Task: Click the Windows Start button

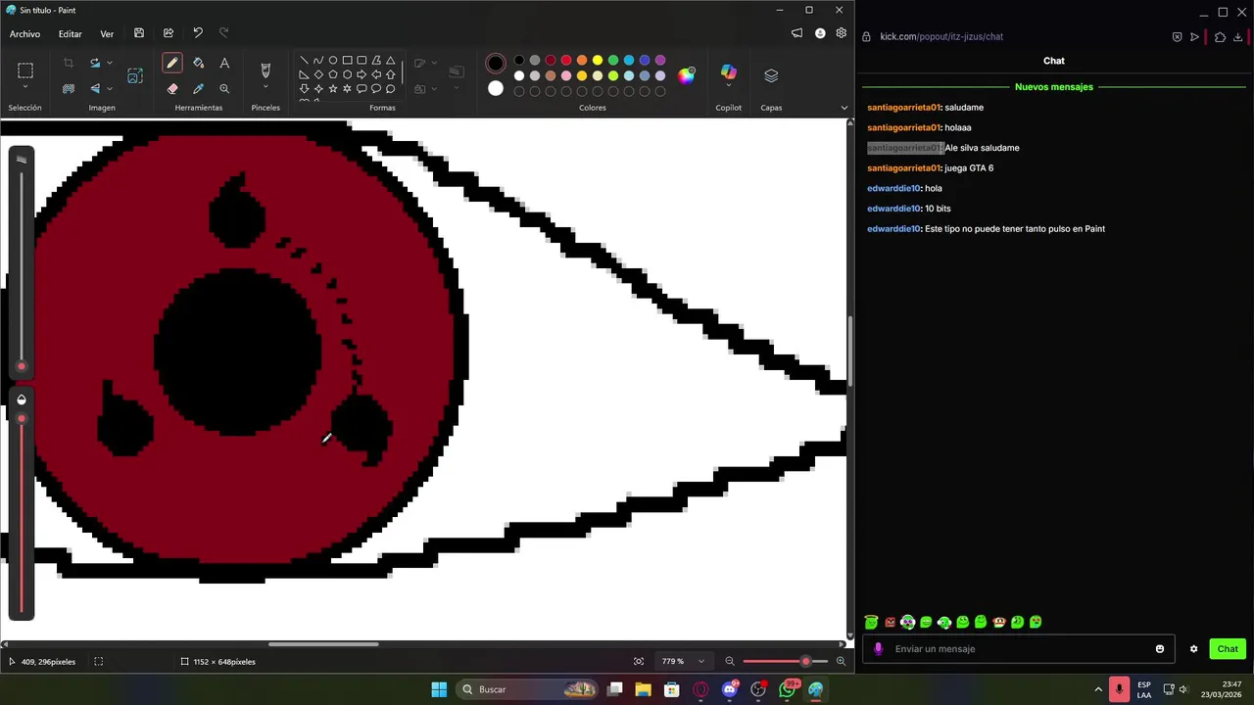Action: (x=439, y=689)
